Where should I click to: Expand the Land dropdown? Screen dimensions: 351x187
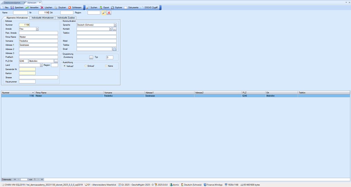click(x=41, y=65)
